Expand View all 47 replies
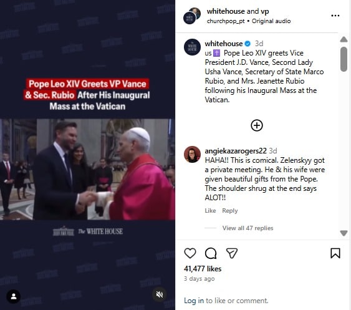The image size is (351, 310). pos(248,228)
